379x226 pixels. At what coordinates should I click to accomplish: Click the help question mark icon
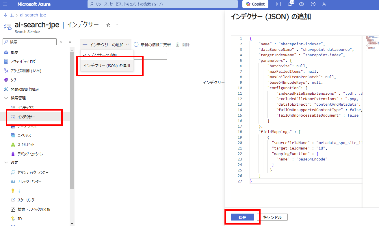pyautogui.click(x=313, y=4)
